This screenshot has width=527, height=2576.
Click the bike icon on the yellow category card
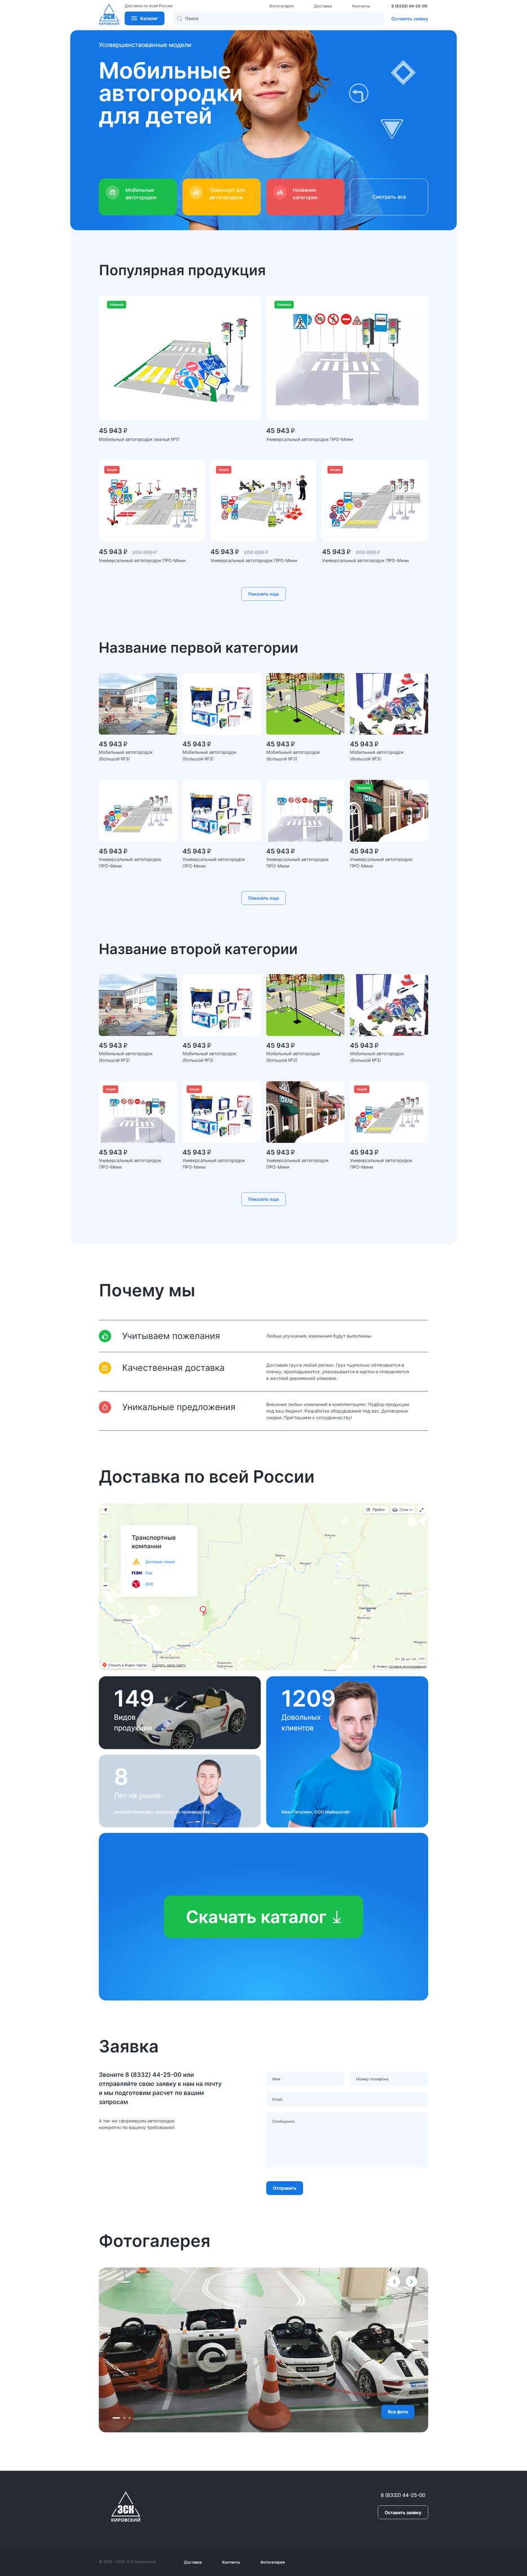196,192
